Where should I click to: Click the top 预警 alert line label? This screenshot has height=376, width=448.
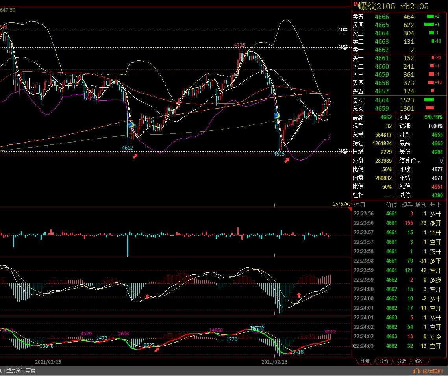click(343, 30)
